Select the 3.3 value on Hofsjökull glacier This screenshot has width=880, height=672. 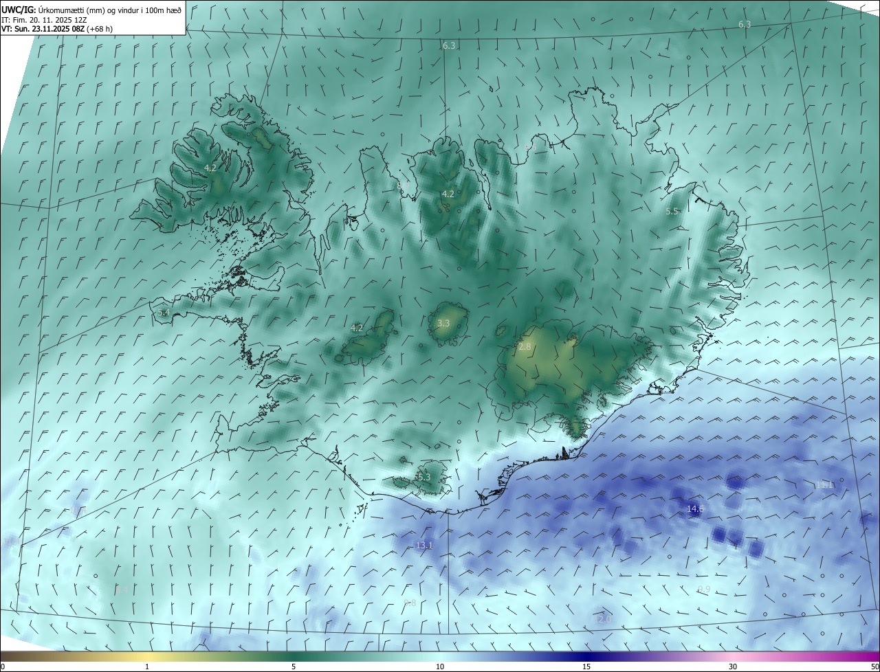click(443, 323)
